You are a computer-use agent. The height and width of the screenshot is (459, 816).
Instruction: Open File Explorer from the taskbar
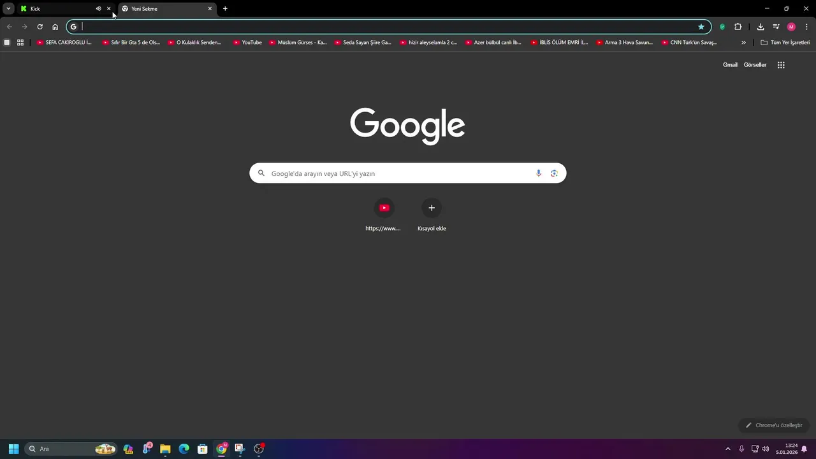pos(165,449)
